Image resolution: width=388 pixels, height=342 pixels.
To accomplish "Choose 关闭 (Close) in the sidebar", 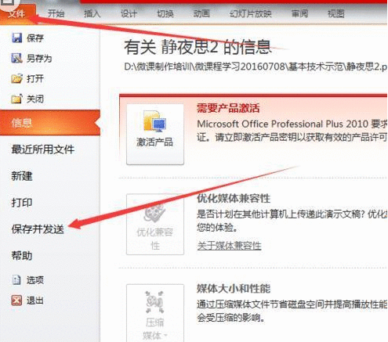I will click(x=35, y=99).
